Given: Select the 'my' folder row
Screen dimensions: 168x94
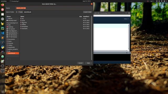Looking at the screenshot, I should click(55, 19).
